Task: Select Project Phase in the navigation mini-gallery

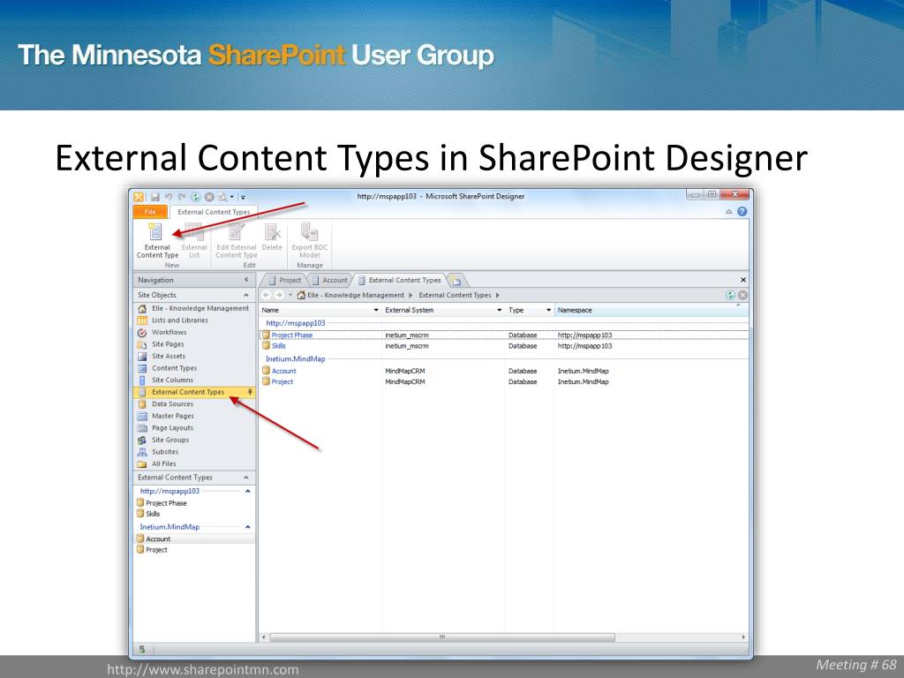Action: tap(162, 502)
